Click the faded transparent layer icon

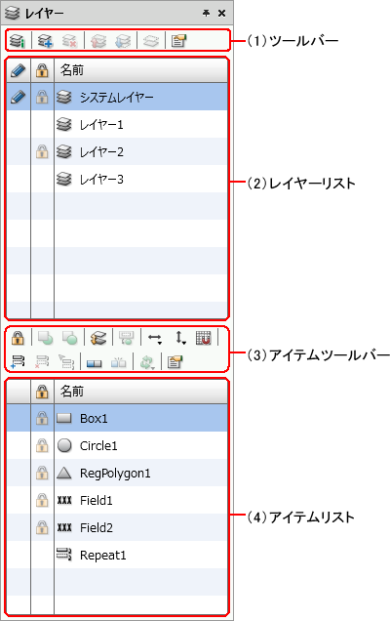point(151,41)
